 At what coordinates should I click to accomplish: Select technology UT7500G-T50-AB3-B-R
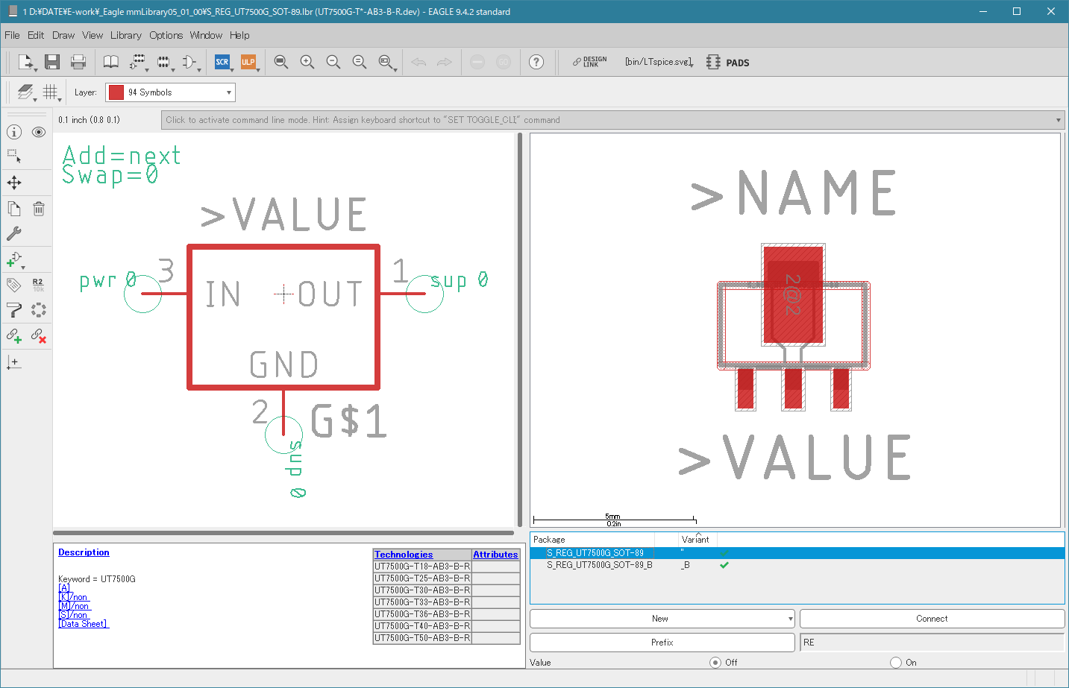[422, 638]
